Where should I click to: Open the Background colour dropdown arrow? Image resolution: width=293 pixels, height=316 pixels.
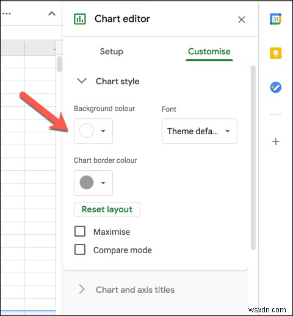tap(103, 131)
